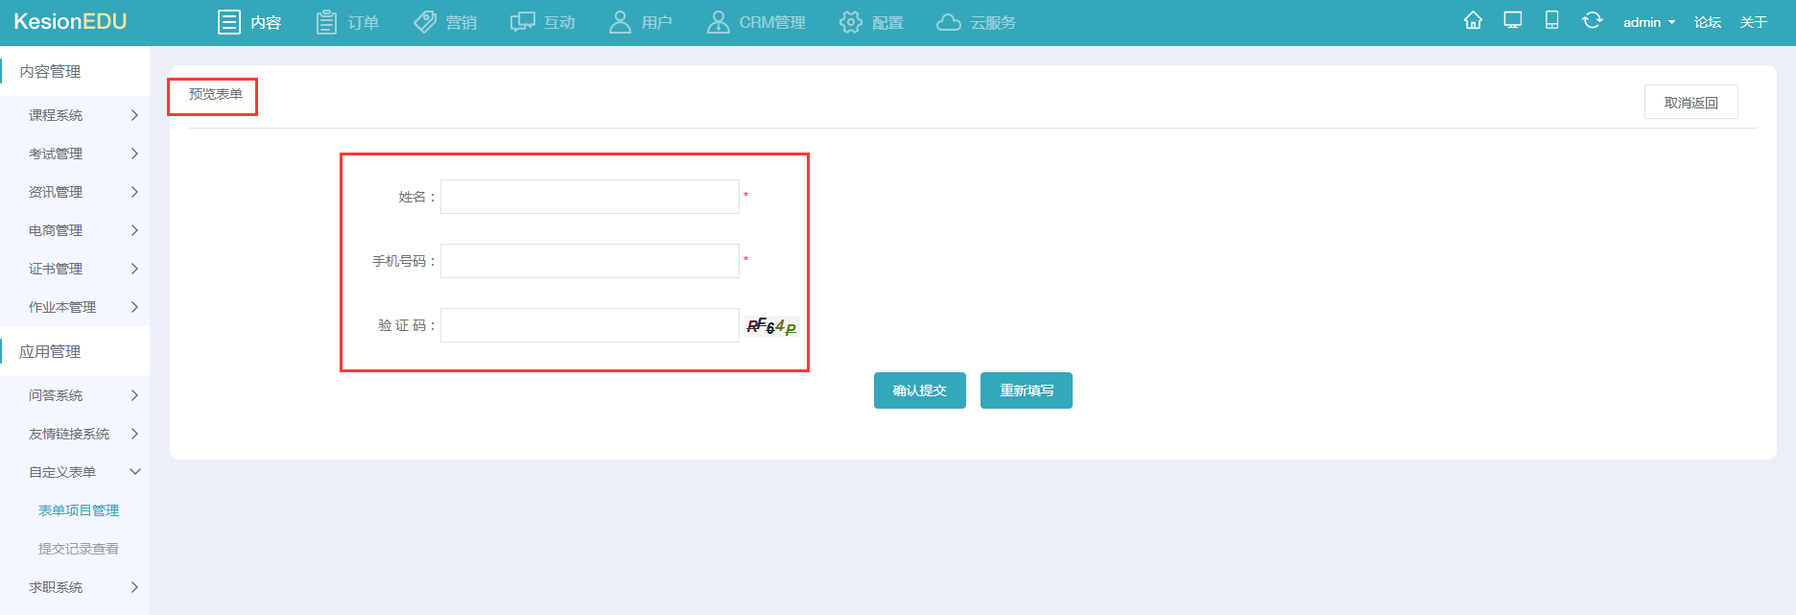Open 提交记录查看 in sidebar
The height and width of the screenshot is (615, 1796).
[x=79, y=549]
